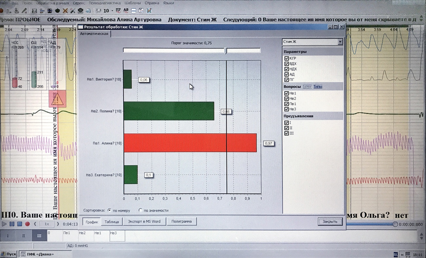Image resolution: width=426 pixels, height=258 pixels.
Task: Open the Языки menu
Action: pyautogui.click(x=169, y=3)
